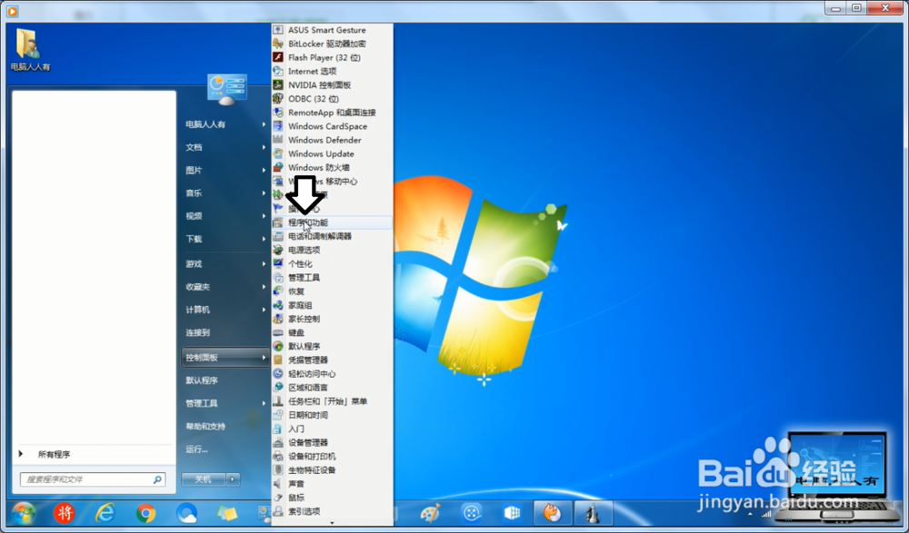Screen dimensions: 909x533
Task: Click the 搜索程序和文件 search box
Action: [93, 479]
